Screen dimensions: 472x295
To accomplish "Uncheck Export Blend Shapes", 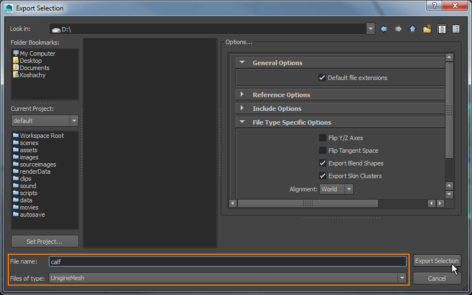I will [x=322, y=163].
